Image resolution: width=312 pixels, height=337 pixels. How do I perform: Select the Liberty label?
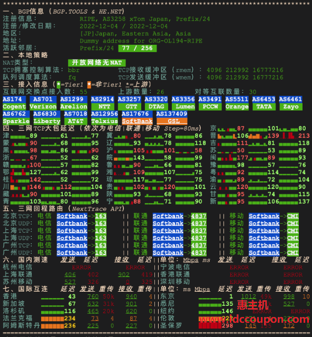click(47, 121)
